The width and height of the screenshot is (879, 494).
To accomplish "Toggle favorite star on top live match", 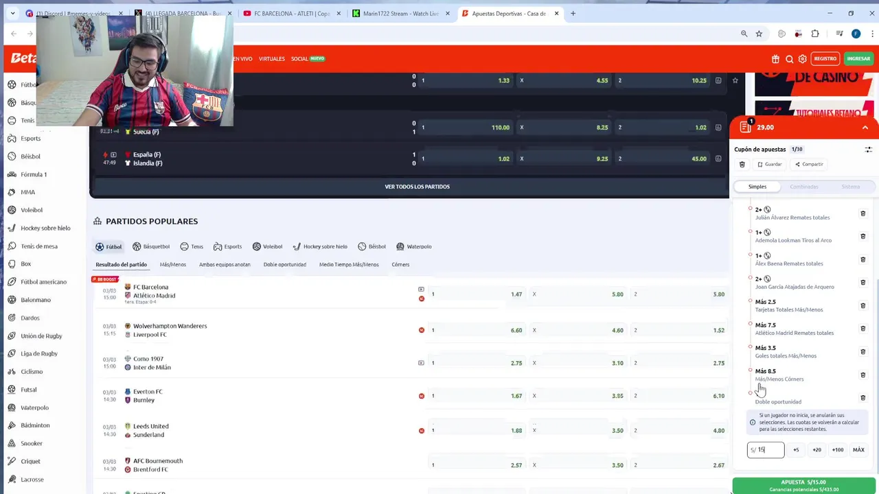I will 735,81.
